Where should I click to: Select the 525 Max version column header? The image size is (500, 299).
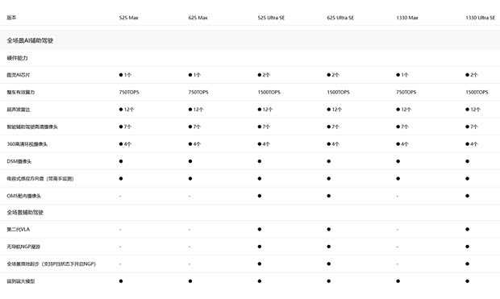[x=128, y=18]
